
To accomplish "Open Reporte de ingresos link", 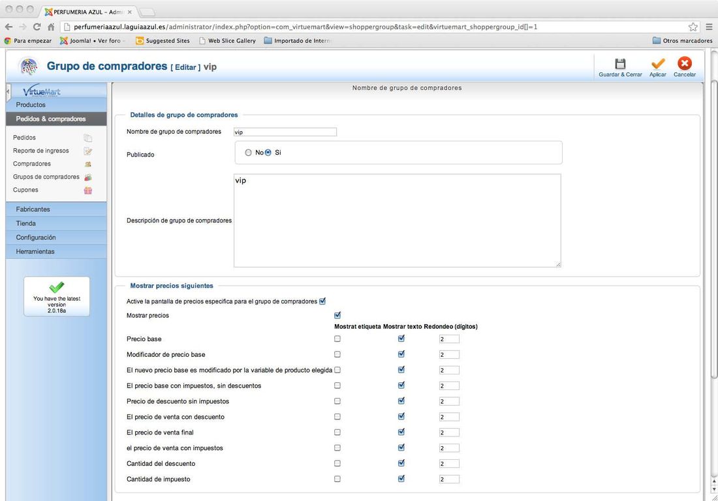I will pyautogui.click(x=40, y=151).
